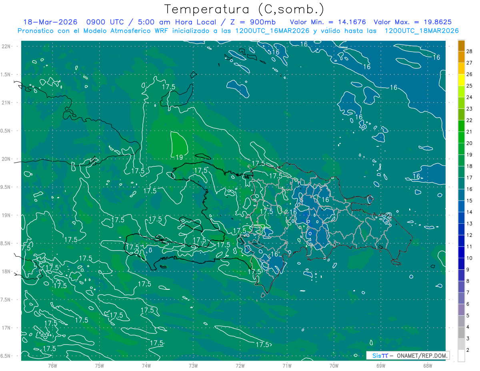Pick the brown swatch above 28 on scale

point(461,45)
